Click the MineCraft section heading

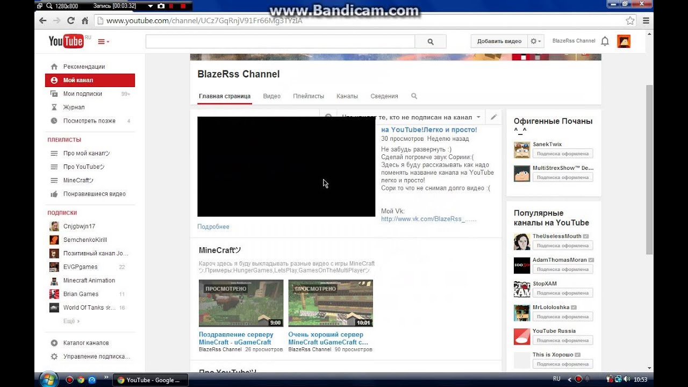[220, 250]
